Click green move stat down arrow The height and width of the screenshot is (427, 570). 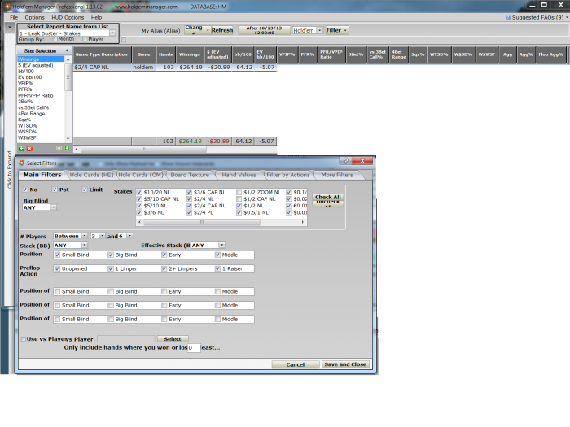click(x=67, y=149)
